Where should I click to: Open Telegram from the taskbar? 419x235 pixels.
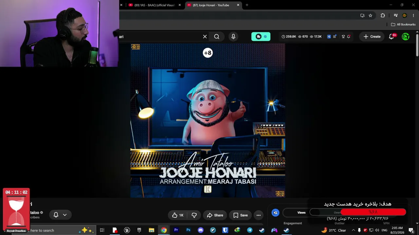coord(250,230)
